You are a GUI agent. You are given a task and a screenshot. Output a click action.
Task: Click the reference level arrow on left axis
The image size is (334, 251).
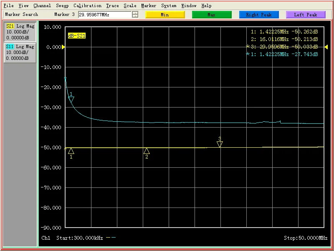tap(63, 47)
